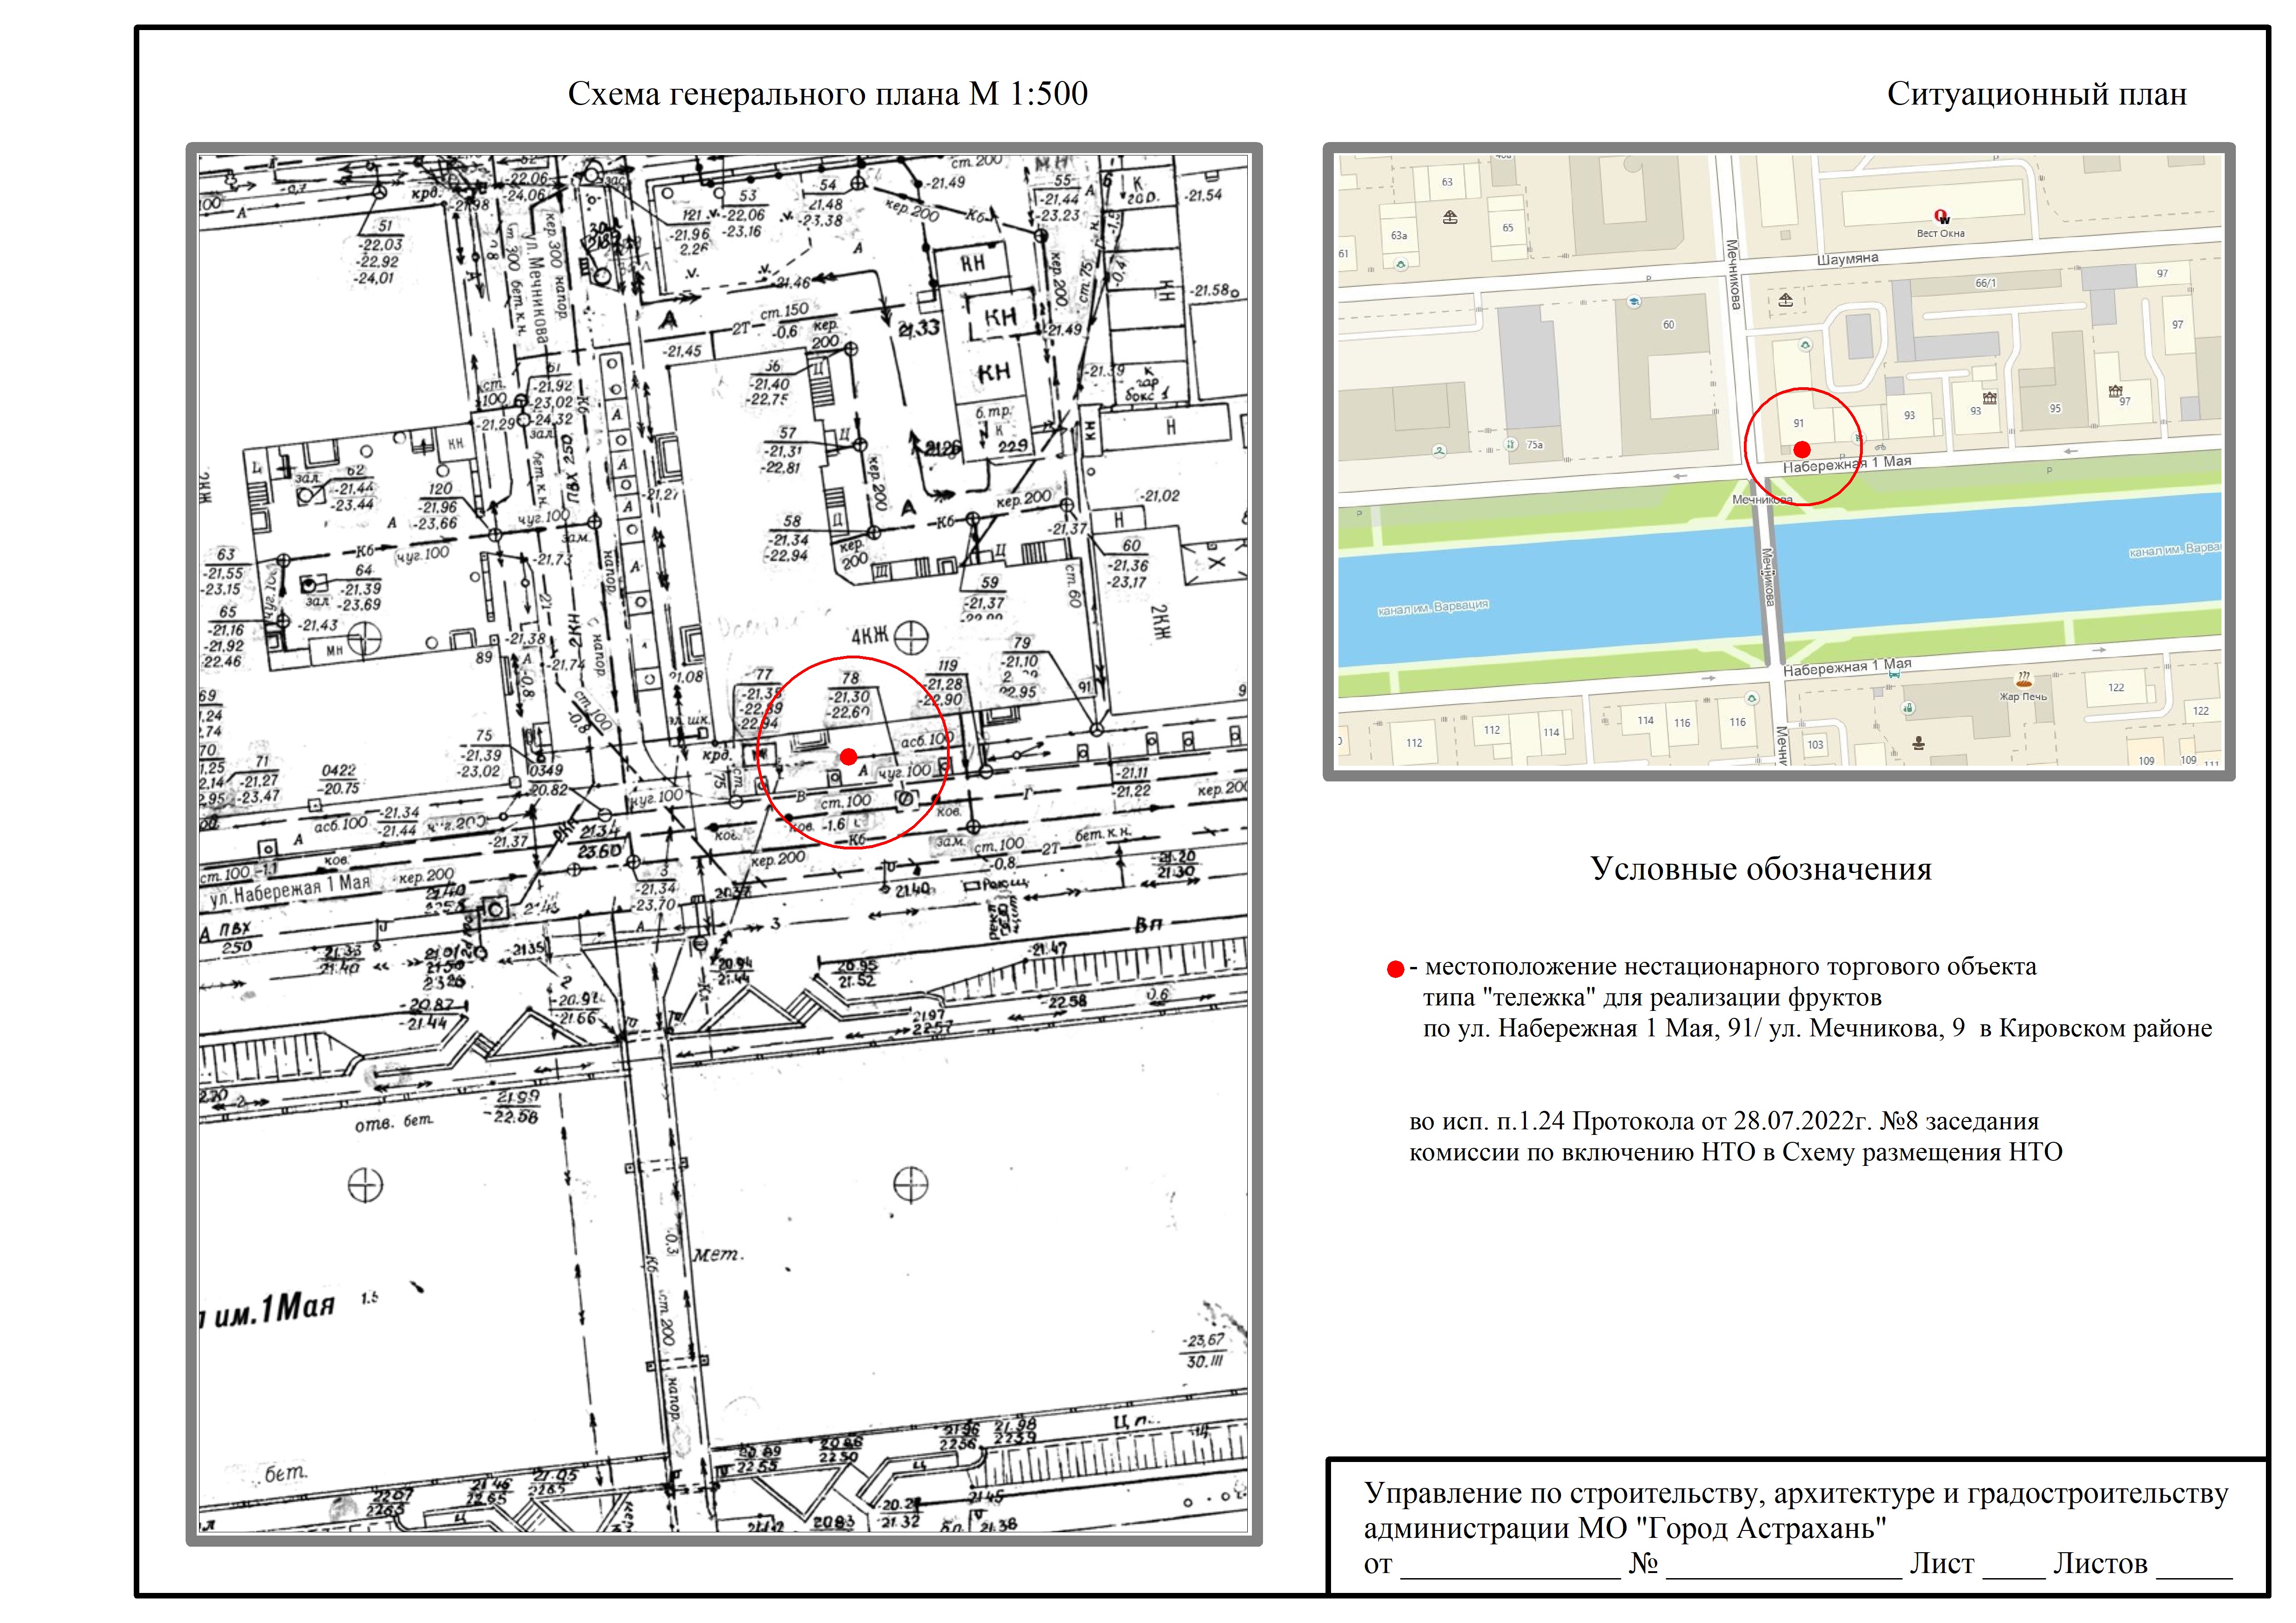Click the Схема генерального плана М 1:500 title
The height and width of the screenshot is (1623, 2296).
click(x=827, y=94)
